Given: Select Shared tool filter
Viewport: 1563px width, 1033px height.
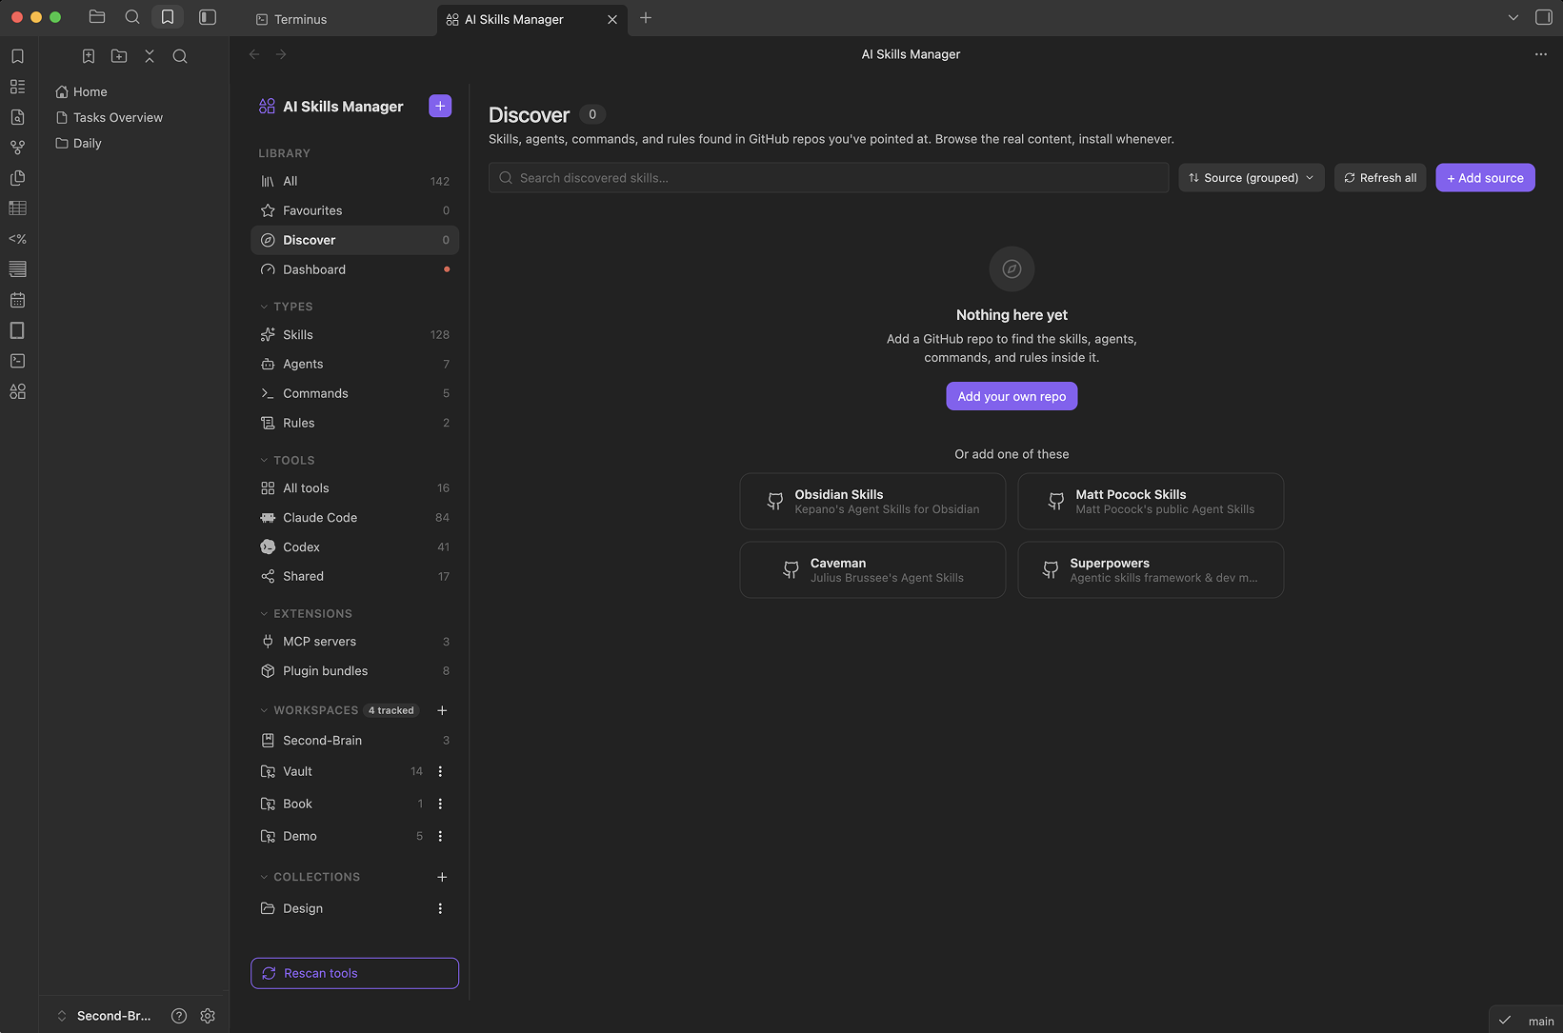Looking at the screenshot, I should 354,576.
